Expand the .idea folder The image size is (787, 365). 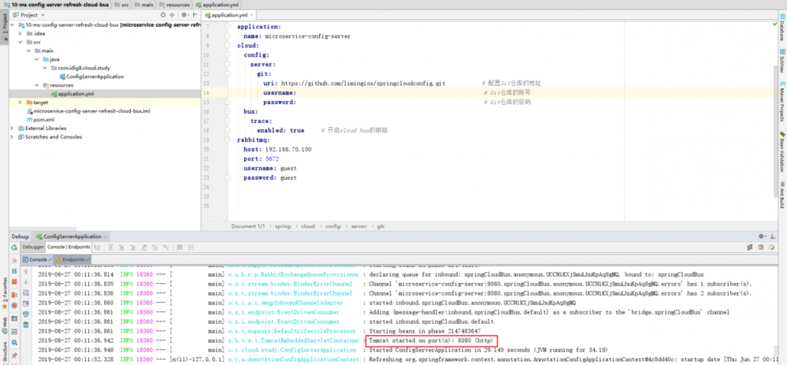[x=20, y=34]
